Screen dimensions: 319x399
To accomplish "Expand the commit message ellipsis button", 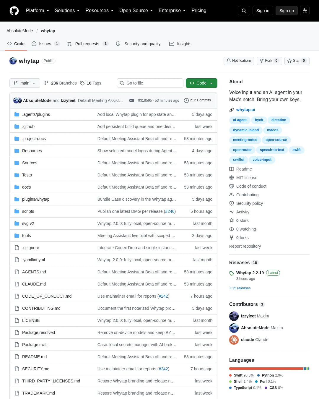I will 132,100.
